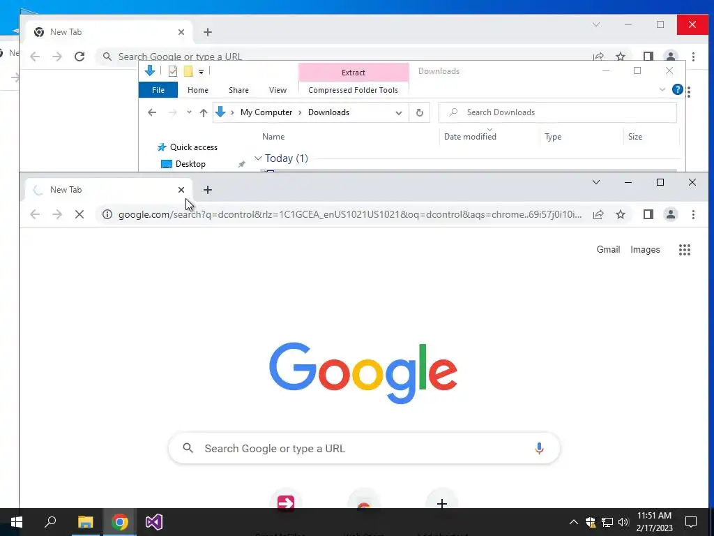Open Visual Studio from taskbar
This screenshot has height=536, width=714.
(x=154, y=522)
